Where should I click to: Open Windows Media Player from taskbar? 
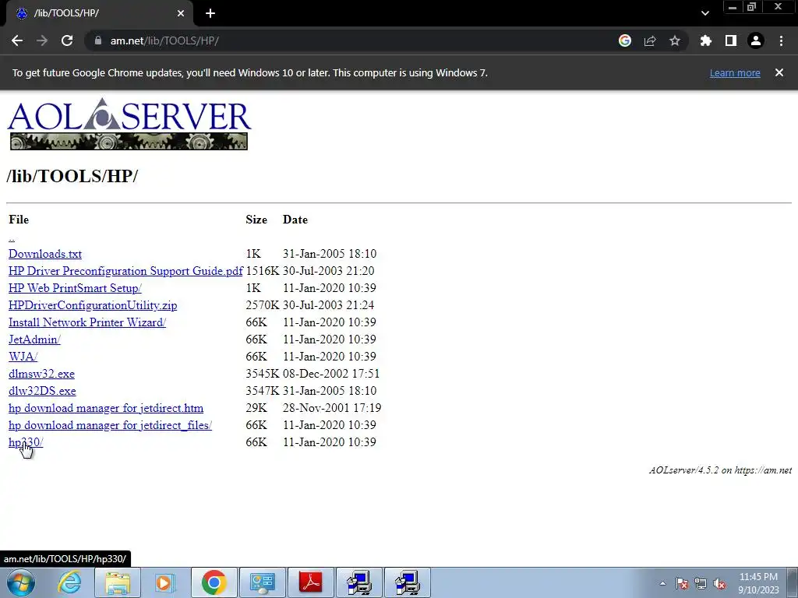pyautogui.click(x=165, y=582)
